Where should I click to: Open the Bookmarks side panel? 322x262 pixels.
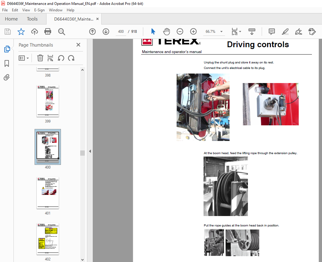(7, 63)
